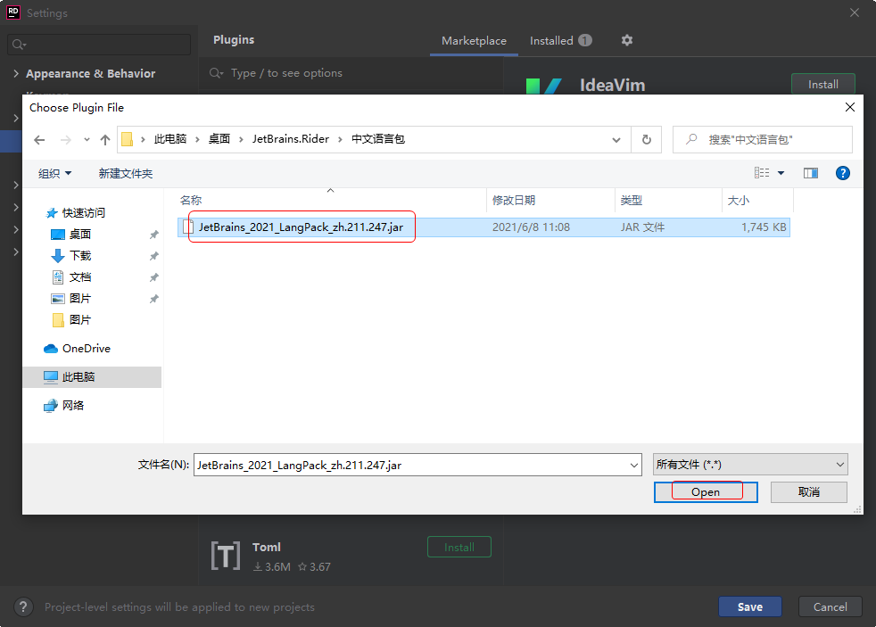Change the file view layout icon
The image size is (876, 627).
[x=762, y=173]
